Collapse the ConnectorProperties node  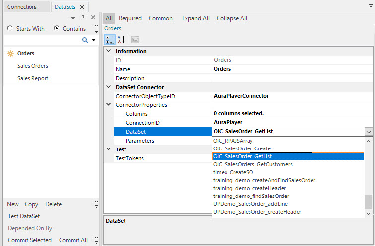108,104
